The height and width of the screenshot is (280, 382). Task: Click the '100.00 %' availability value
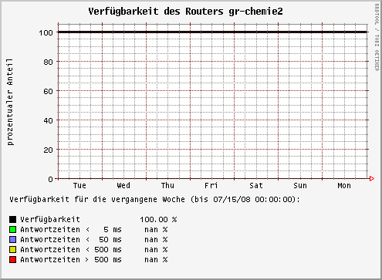point(158,220)
